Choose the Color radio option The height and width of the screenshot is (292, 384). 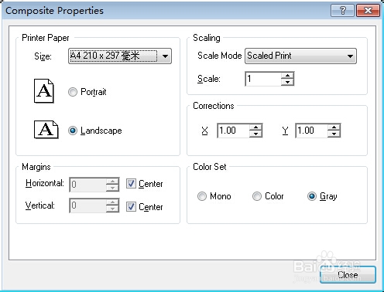pos(257,196)
